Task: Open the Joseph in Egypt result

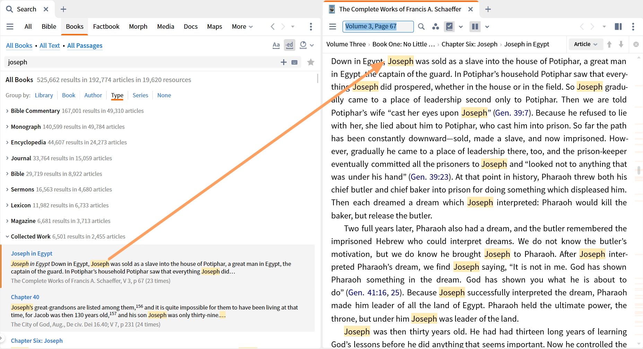Action: point(32,253)
